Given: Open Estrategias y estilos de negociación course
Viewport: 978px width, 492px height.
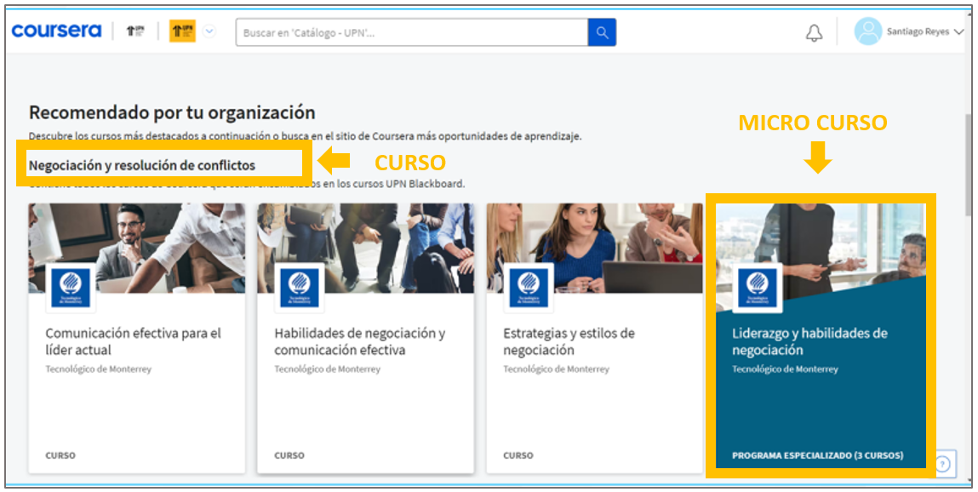Looking at the screenshot, I should pyautogui.click(x=569, y=341).
